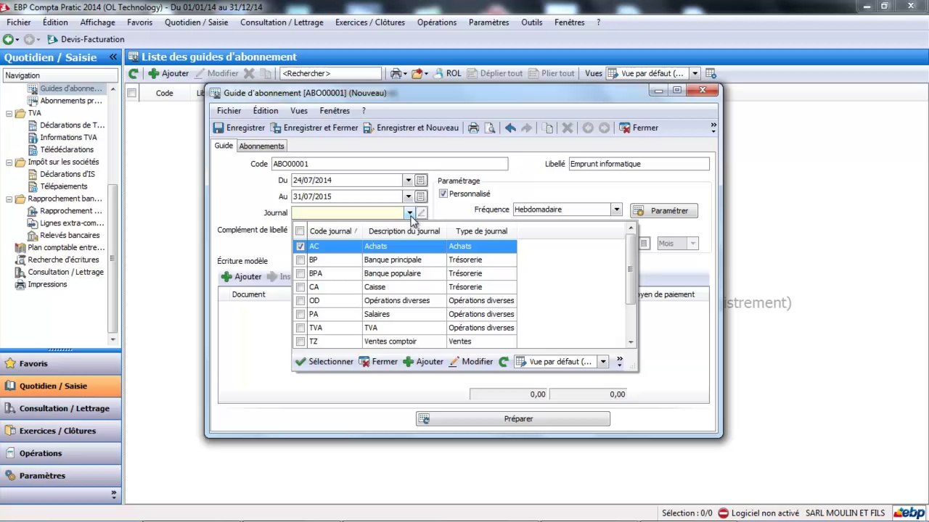Viewport: 929px width, 522px height.
Task: Toggle the Personnalisé checkbox
Action: click(443, 194)
